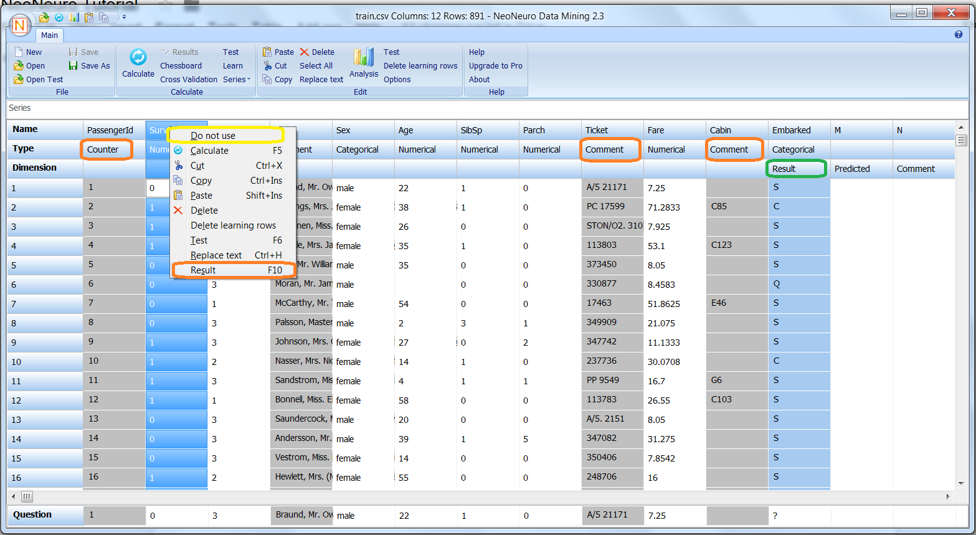Click the large Calculate icon in ribbon
The height and width of the screenshot is (535, 976).
[x=138, y=58]
